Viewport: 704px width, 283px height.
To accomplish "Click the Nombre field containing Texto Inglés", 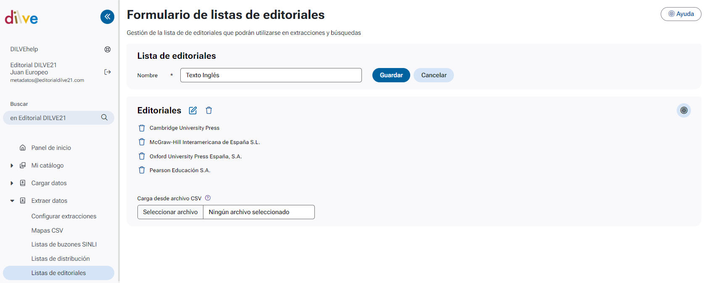I will tap(271, 75).
